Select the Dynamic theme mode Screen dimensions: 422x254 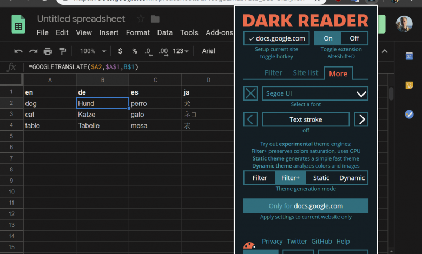[x=352, y=178]
